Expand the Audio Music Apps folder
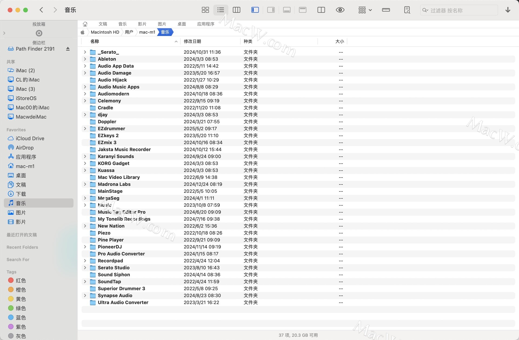519x340 pixels. pyautogui.click(x=85, y=87)
